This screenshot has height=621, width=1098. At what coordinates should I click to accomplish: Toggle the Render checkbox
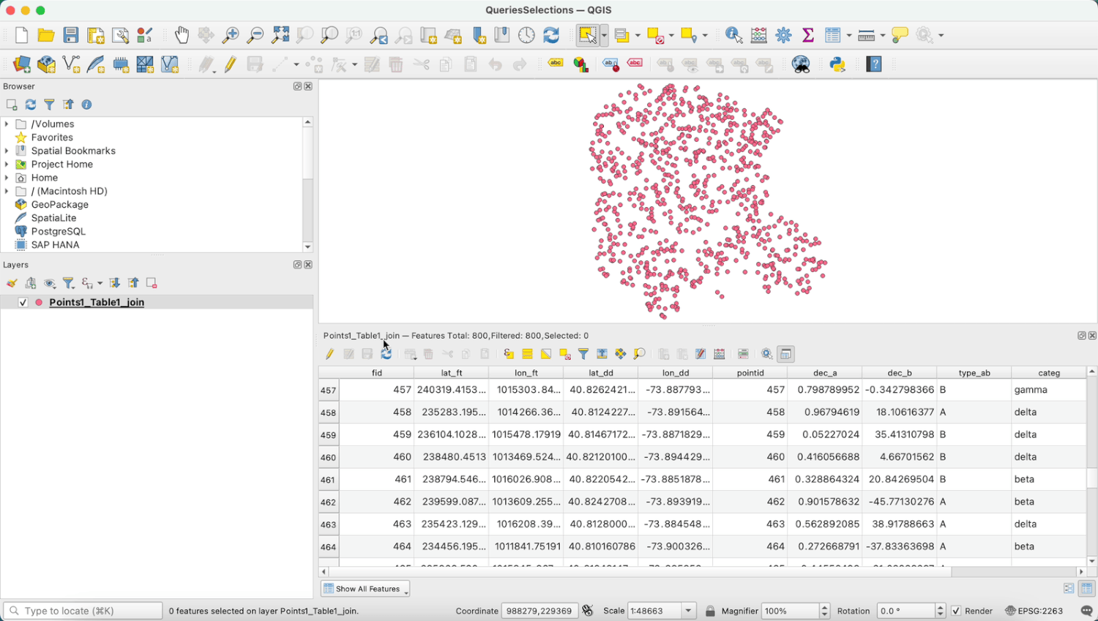(956, 611)
